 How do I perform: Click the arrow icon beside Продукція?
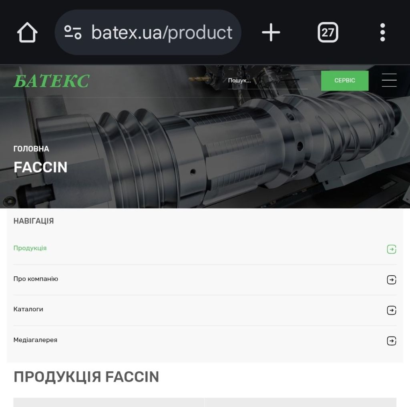point(392,249)
